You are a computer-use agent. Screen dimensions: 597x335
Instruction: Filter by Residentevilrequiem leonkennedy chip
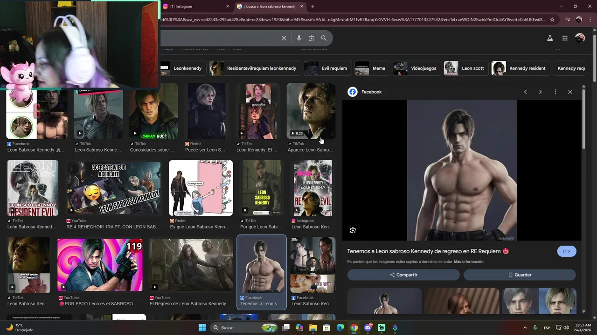click(255, 68)
